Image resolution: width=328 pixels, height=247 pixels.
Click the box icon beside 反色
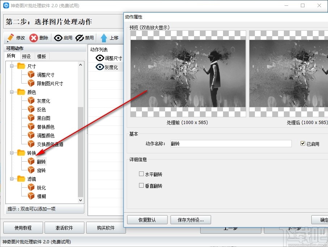pos(31,109)
